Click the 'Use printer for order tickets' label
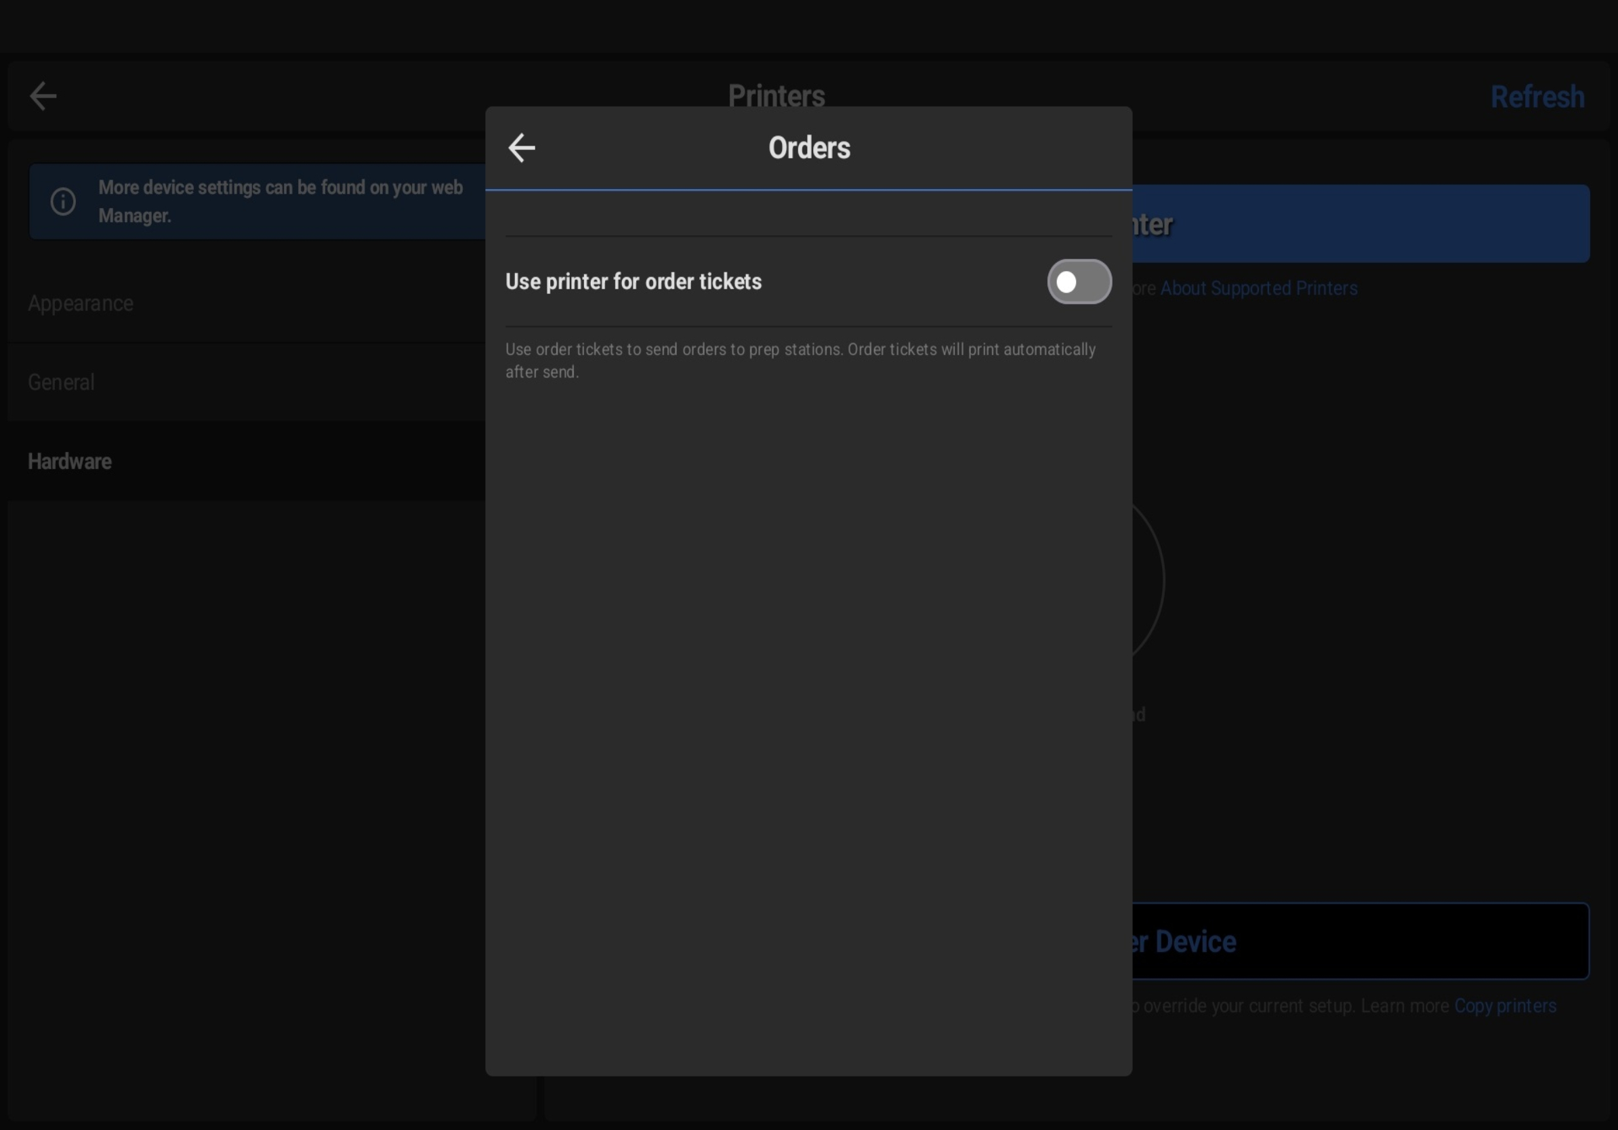Screen dimensions: 1618x1130 tap(633, 282)
